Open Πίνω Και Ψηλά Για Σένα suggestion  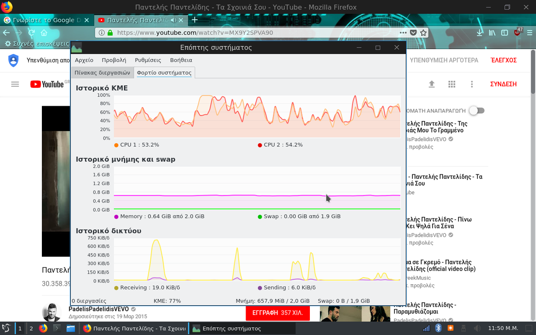pyautogui.click(x=439, y=222)
